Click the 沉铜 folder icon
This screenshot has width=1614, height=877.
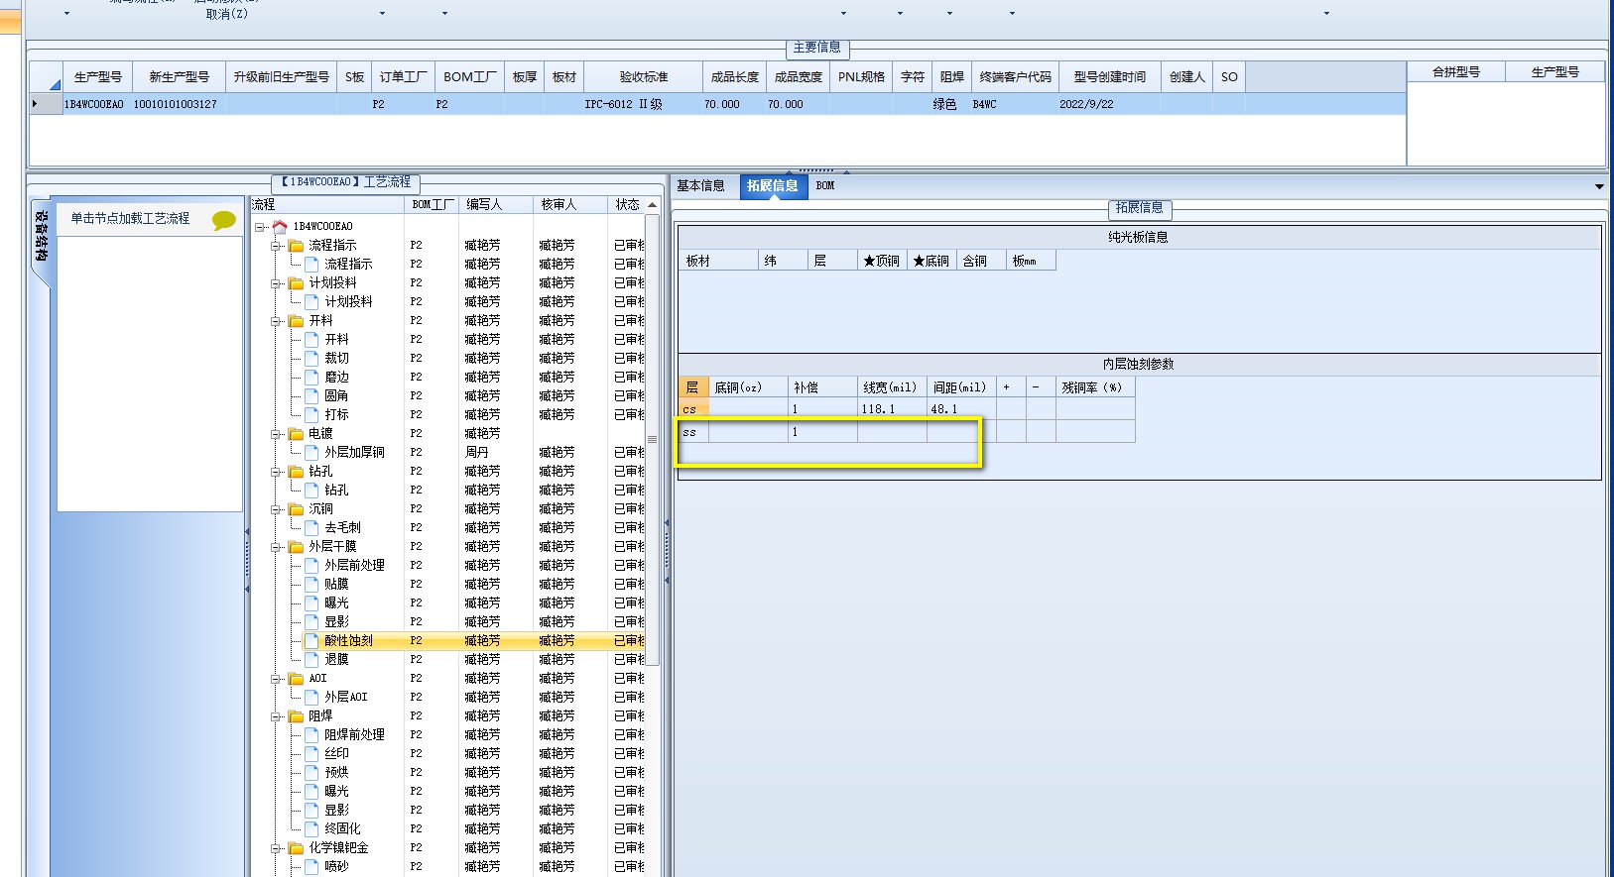(x=296, y=509)
